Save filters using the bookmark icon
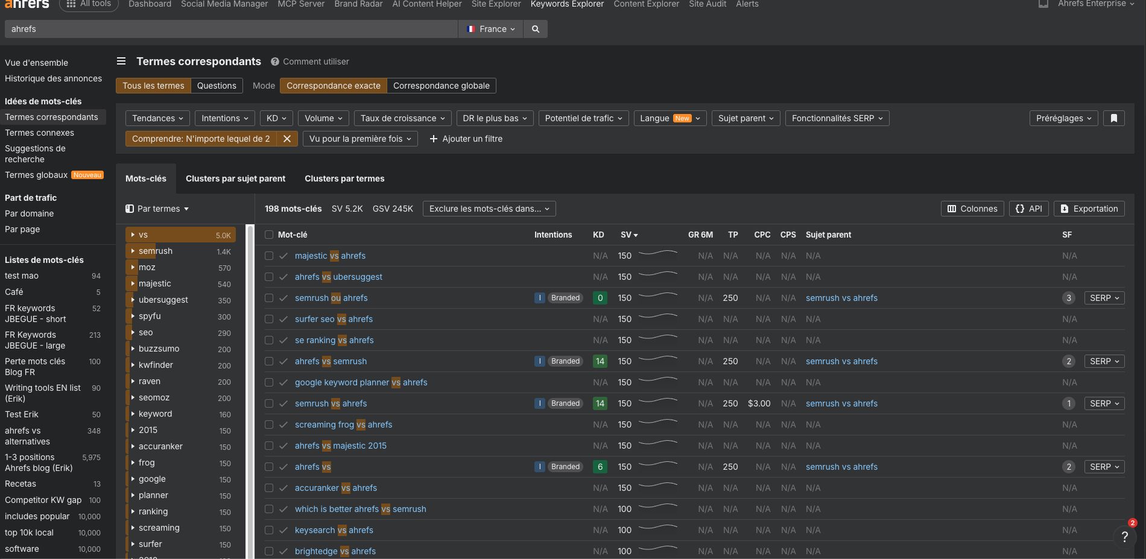The width and height of the screenshot is (1146, 559). [1113, 118]
